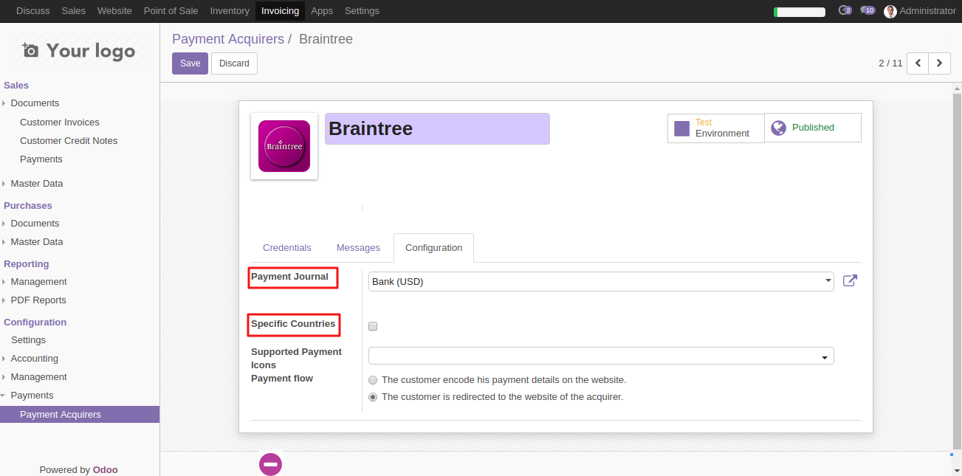The width and height of the screenshot is (962, 476).
Task: Enable the Specific Countries checkbox
Action: pyautogui.click(x=373, y=325)
